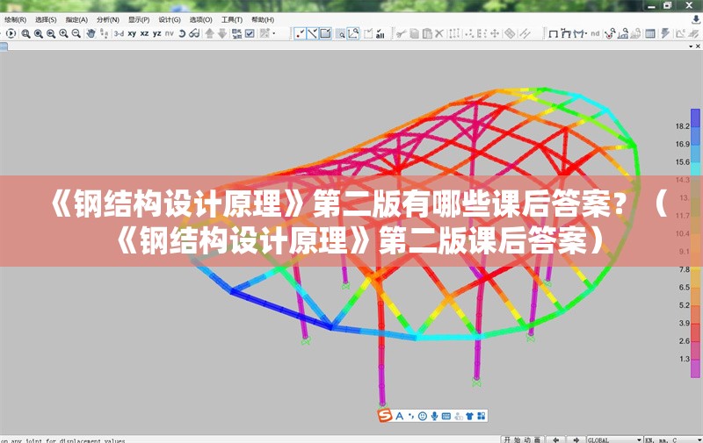This screenshot has width=703, height=443.
Task: Click the rotate 3D view icon
Action: 182,33
